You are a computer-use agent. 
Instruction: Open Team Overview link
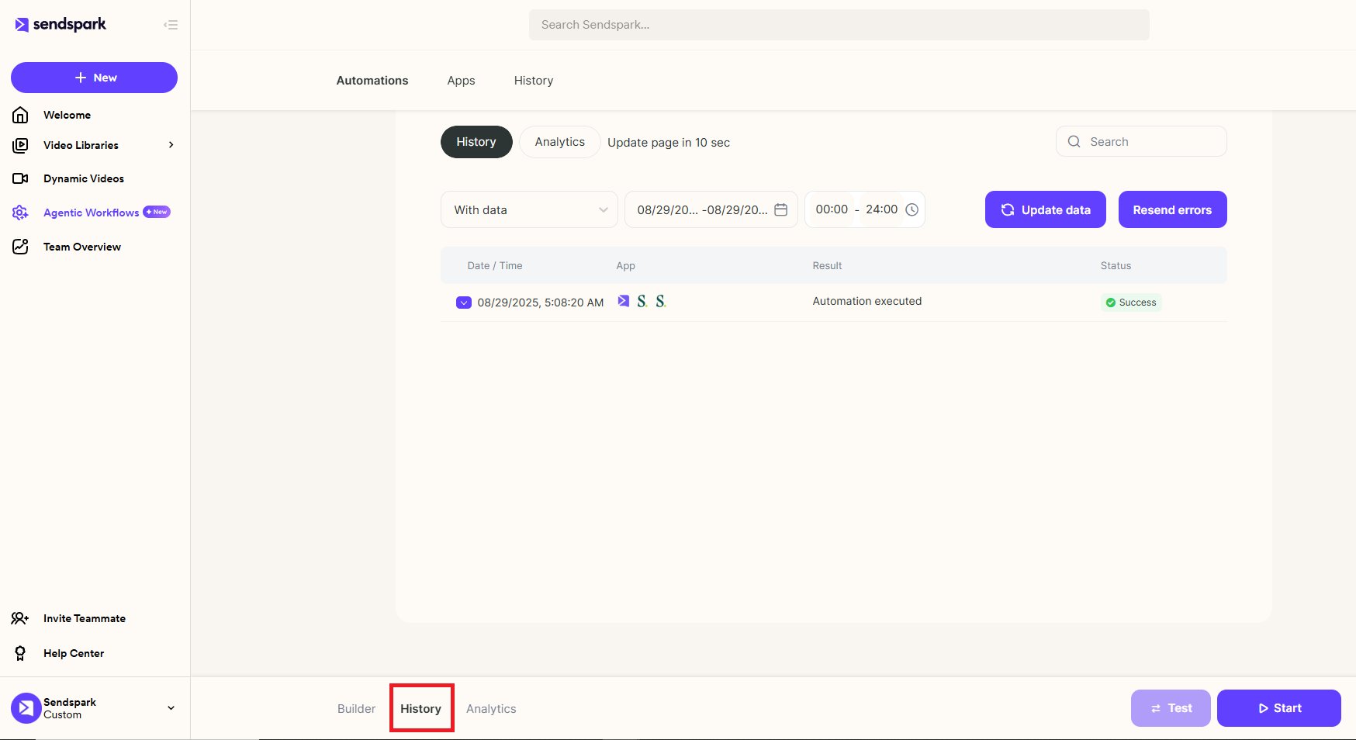point(82,247)
